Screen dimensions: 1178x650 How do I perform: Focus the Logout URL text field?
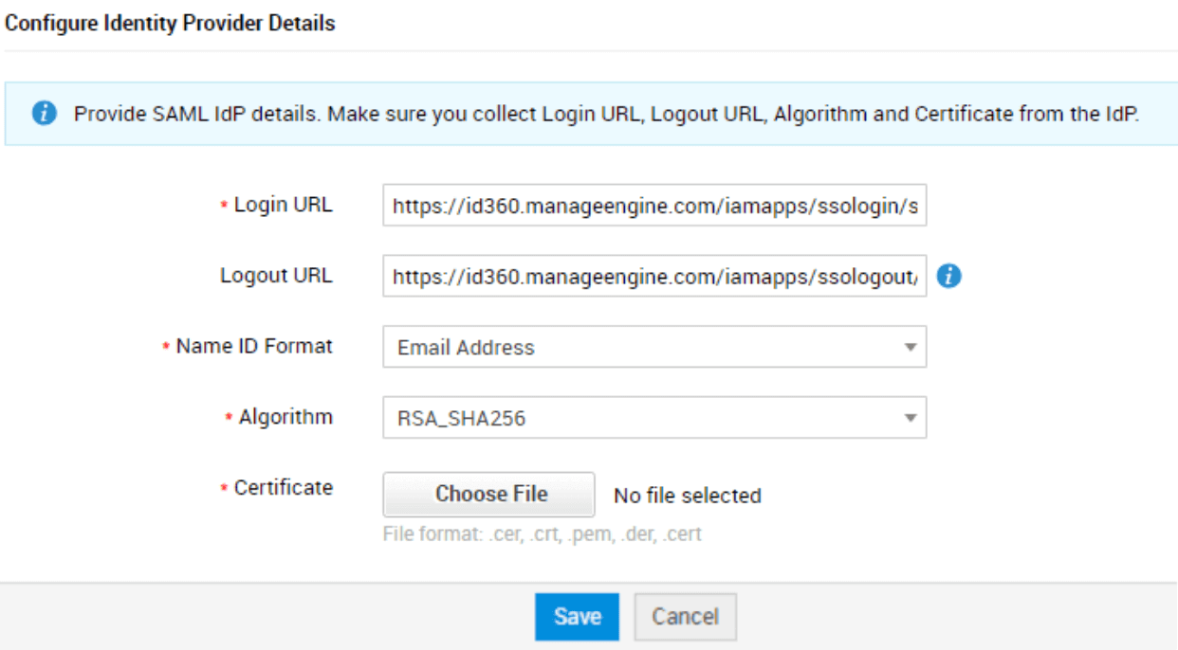(x=653, y=277)
